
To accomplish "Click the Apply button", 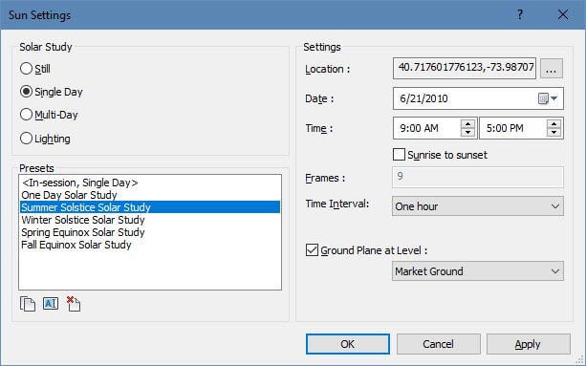I will [x=529, y=344].
